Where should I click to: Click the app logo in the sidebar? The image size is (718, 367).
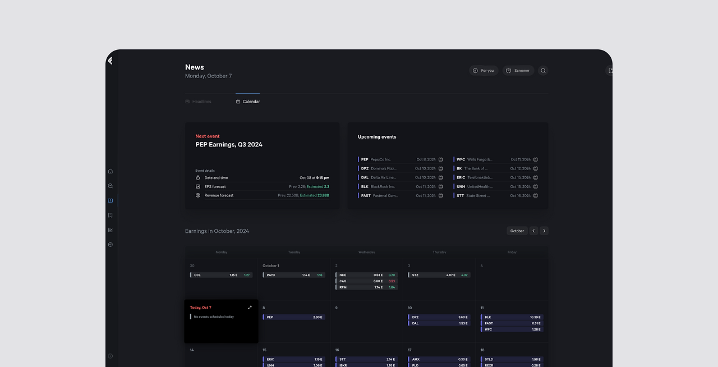coord(110,61)
